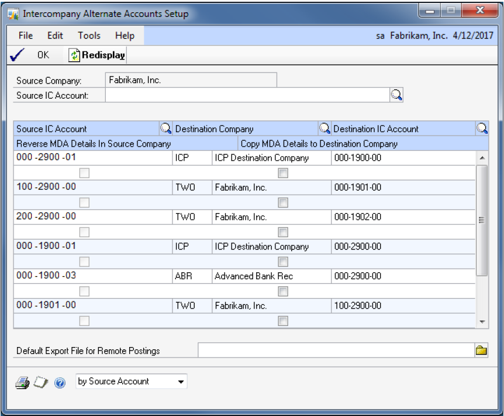This screenshot has width=504, height=416.
Task: Click the Source IC Account lookup magnifier
Action: 396,95
